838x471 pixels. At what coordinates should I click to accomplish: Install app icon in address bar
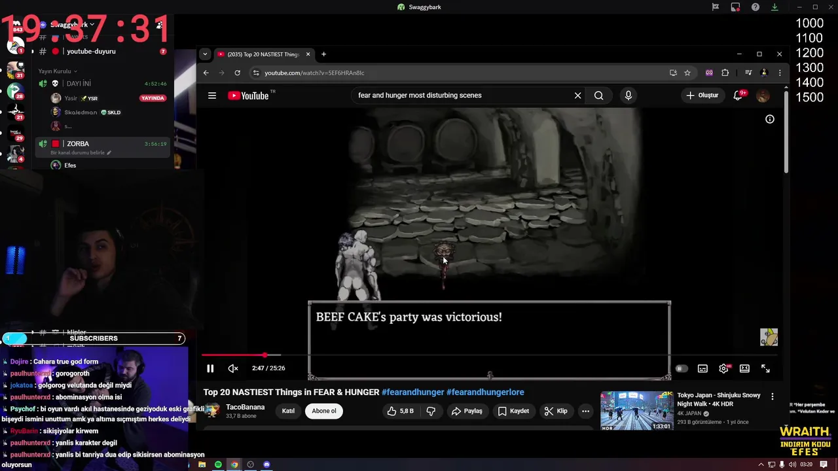coord(673,73)
